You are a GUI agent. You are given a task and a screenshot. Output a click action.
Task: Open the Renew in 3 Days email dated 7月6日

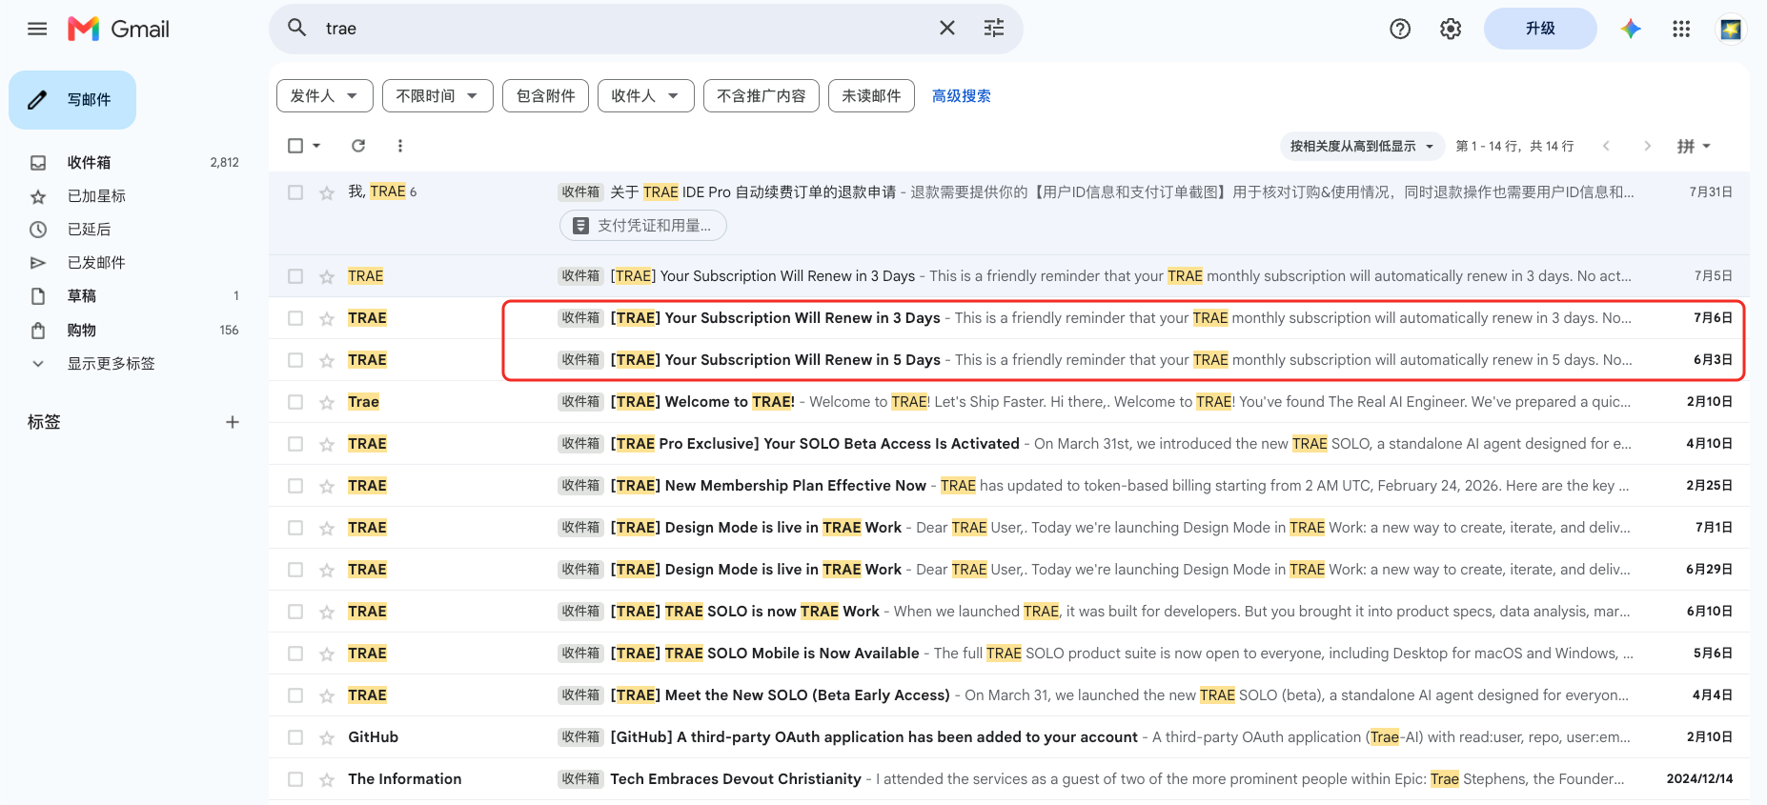tap(1008, 318)
